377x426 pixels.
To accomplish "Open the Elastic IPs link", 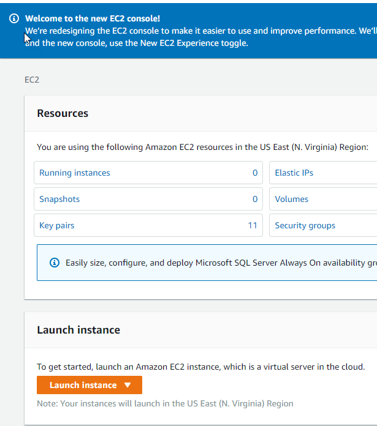I will pos(294,173).
